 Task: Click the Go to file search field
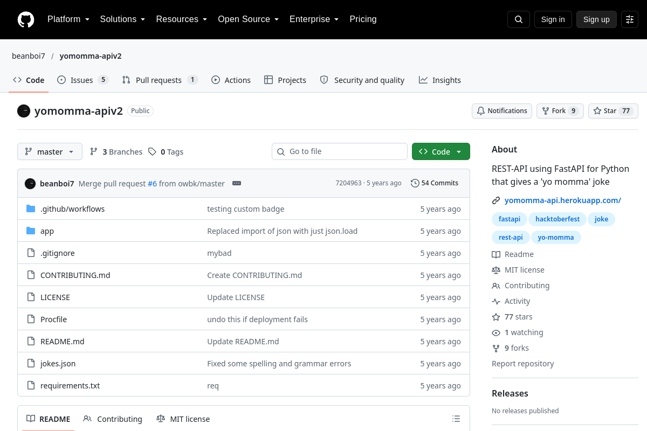[340, 151]
